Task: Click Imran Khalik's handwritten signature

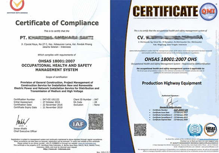Action: pyautogui.click(x=22, y=121)
